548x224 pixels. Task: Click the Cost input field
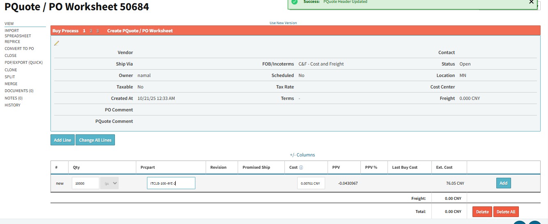tap(311, 183)
